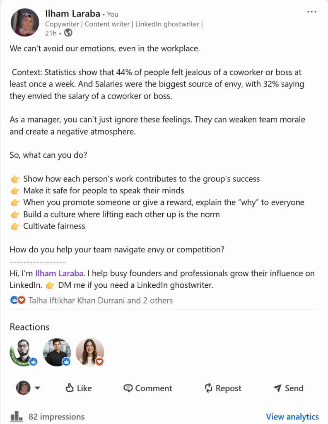The image size is (328, 424).
Task: Click the Comment speech bubble icon
Action: click(x=128, y=388)
